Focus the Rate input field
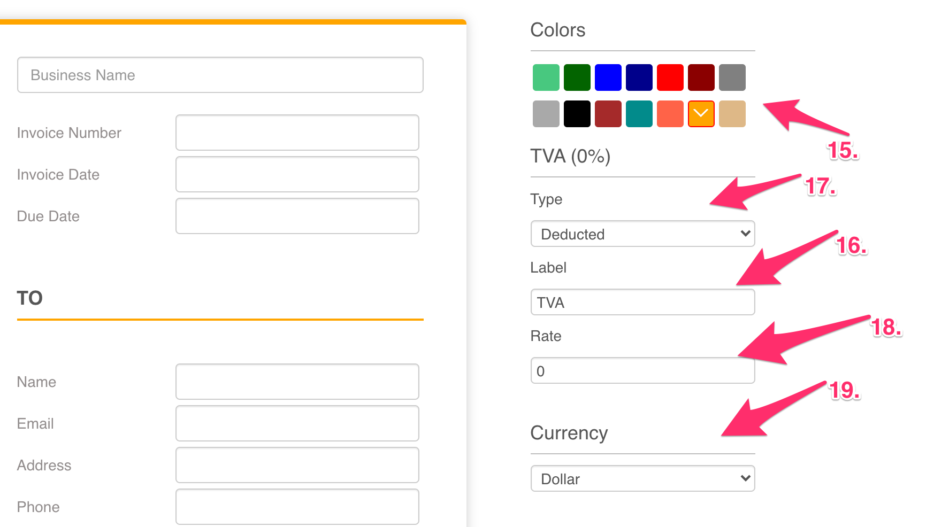Viewport: 934px width, 527px height. tap(642, 370)
